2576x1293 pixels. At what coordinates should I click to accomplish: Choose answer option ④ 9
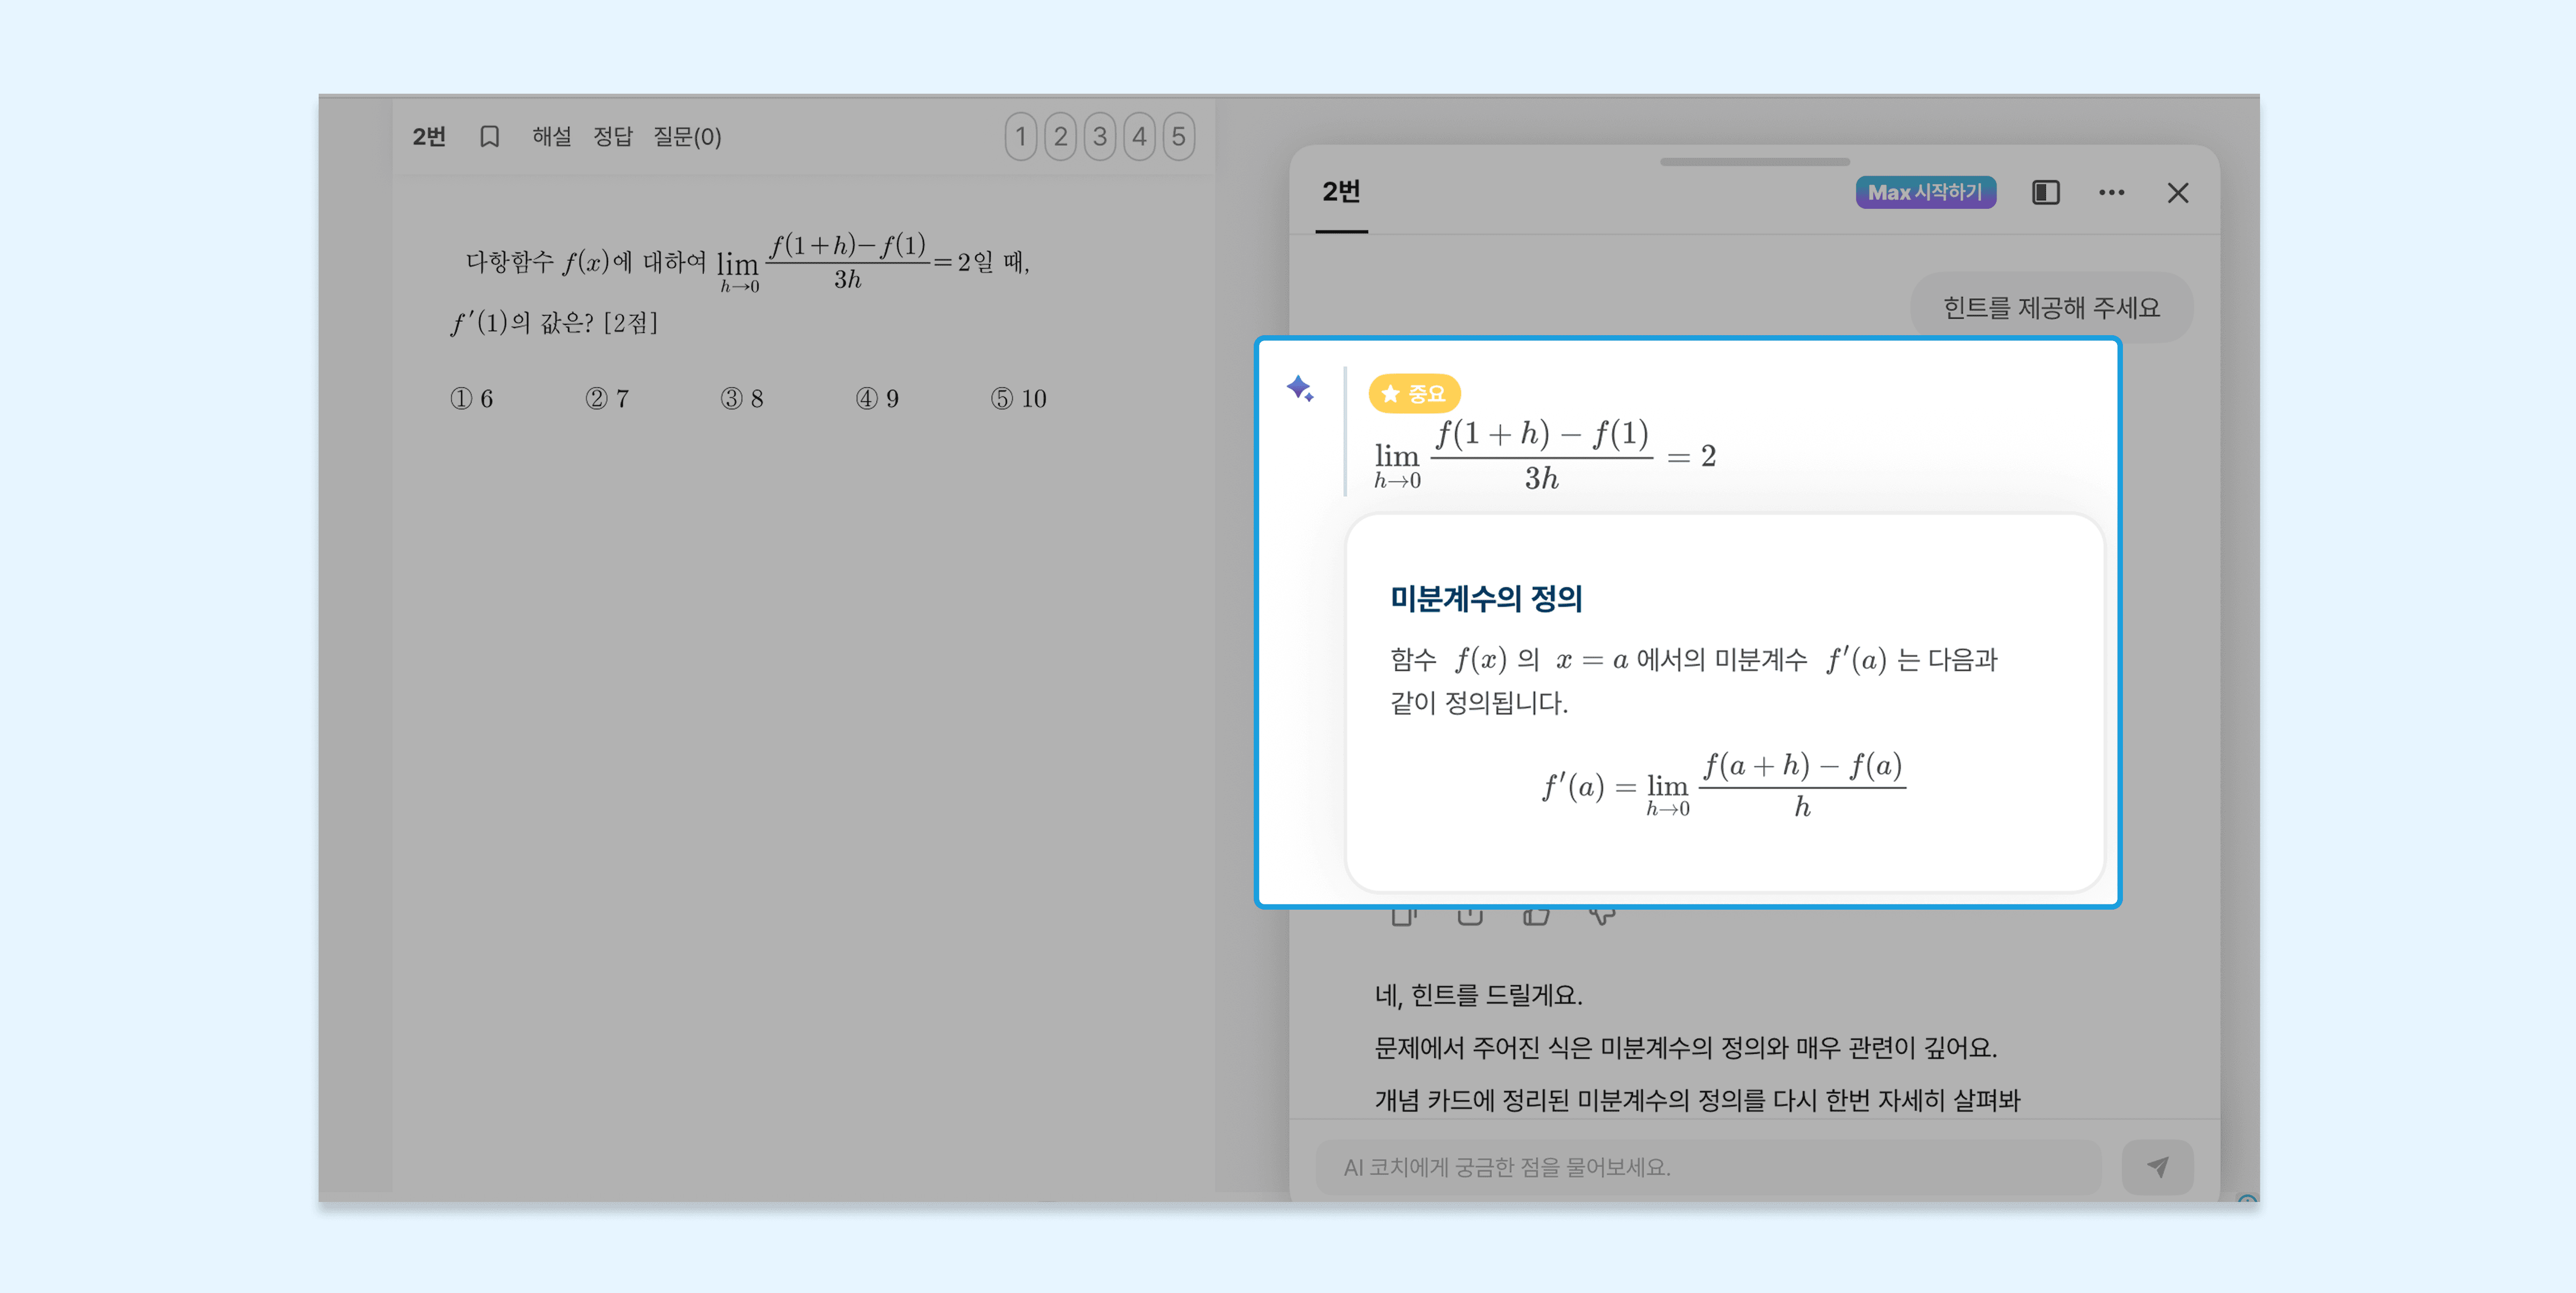tap(877, 398)
